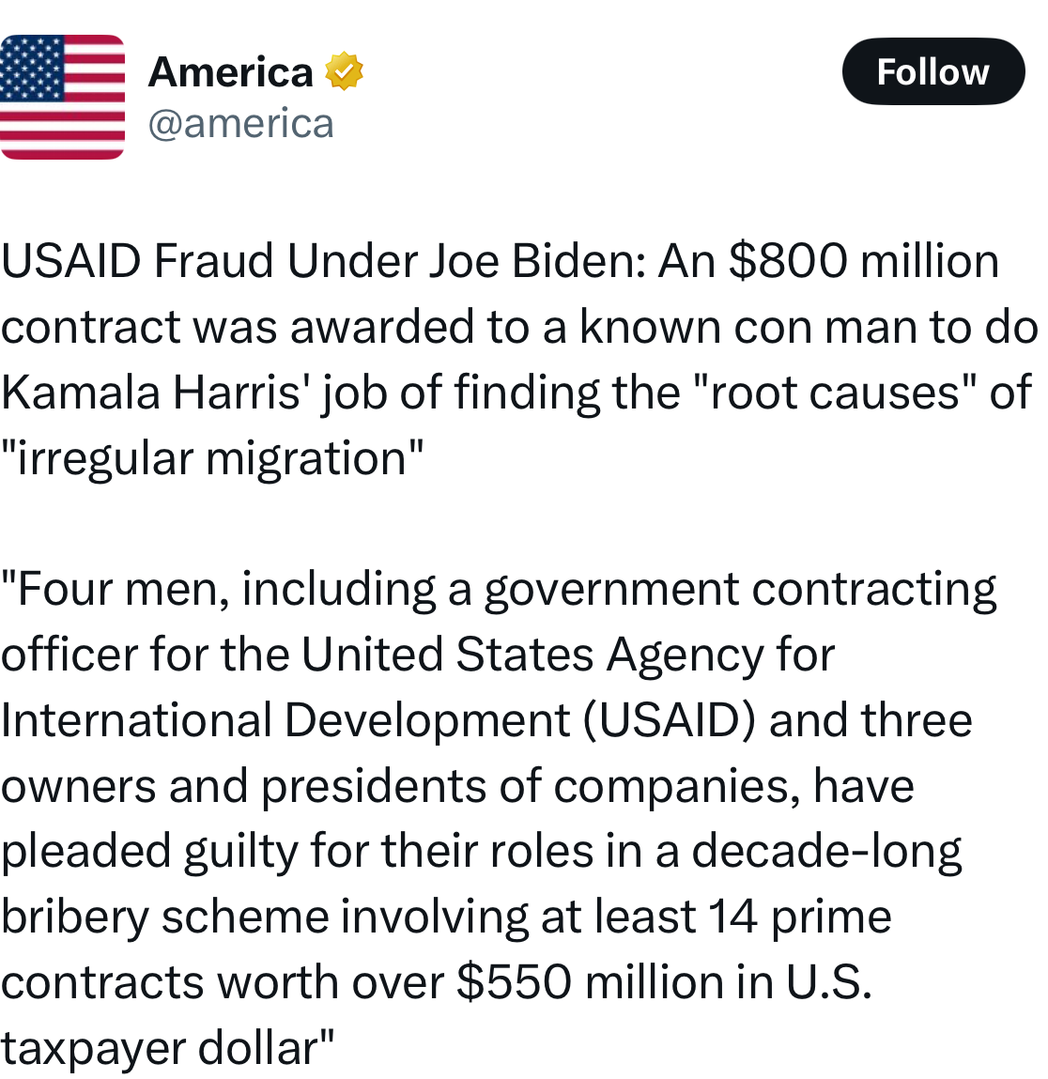The image size is (1048, 1079).
Task: Click the "$800 million" amount in the tweet
Action: pos(864,261)
